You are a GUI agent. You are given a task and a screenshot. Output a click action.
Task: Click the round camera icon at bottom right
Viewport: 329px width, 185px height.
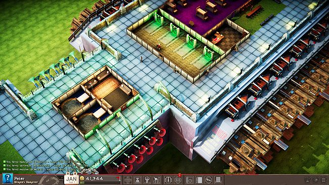316,180
